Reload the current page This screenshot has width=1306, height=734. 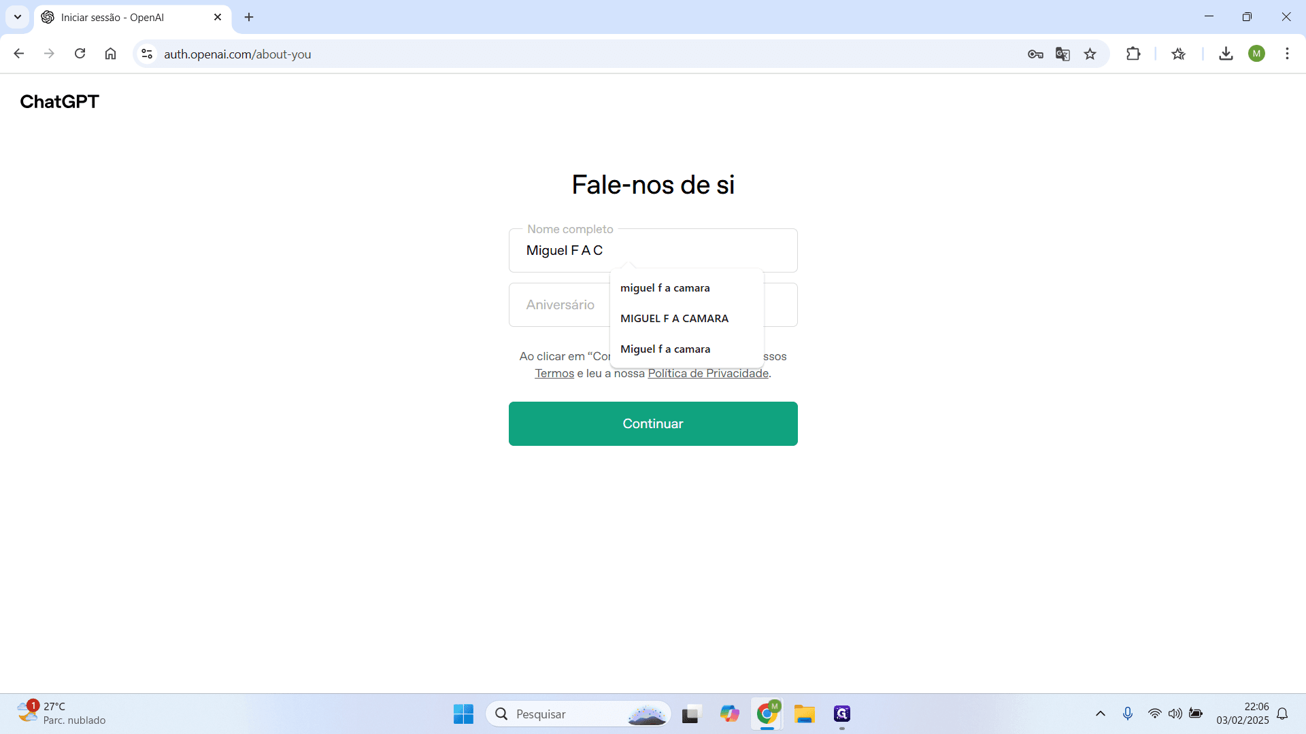click(80, 54)
